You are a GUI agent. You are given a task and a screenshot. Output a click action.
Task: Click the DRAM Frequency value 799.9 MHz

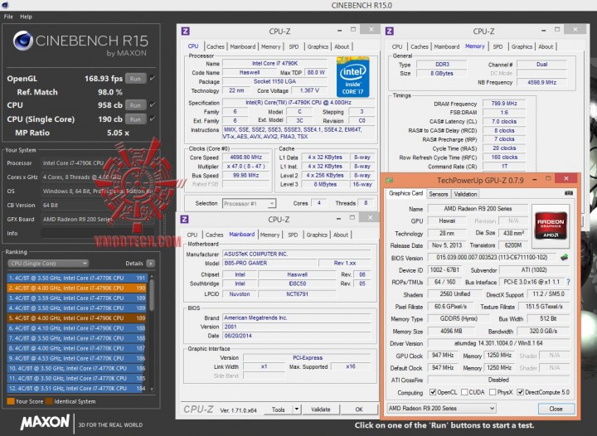click(x=504, y=104)
